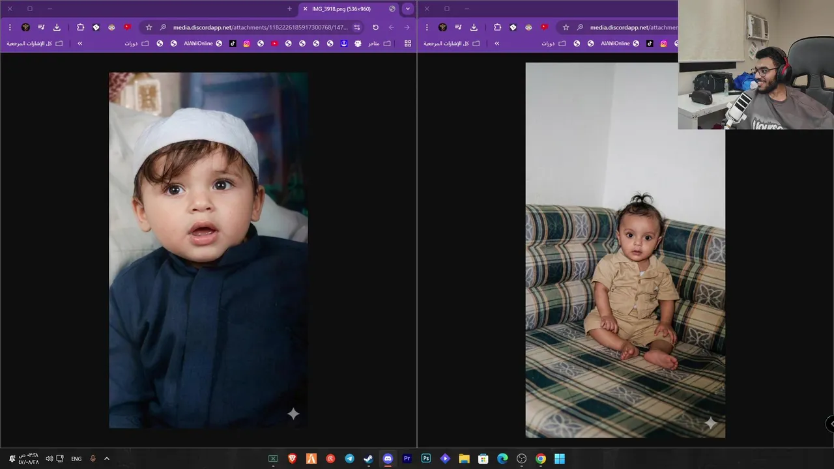Open TikTok bookmark in right bookmarks bar
This screenshot has height=469, width=834.
pos(650,43)
